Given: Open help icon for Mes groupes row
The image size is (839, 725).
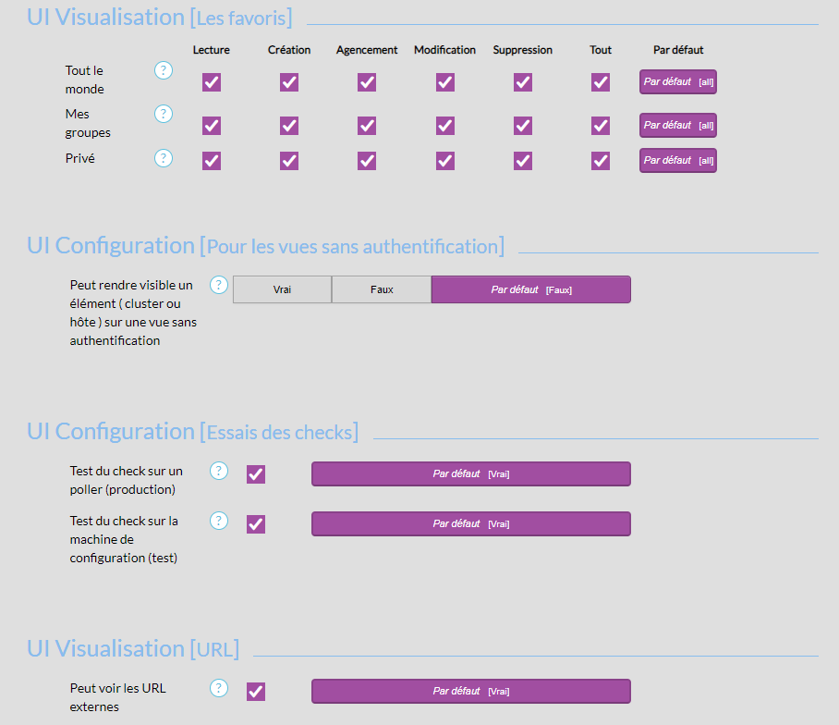Looking at the screenshot, I should (x=164, y=114).
